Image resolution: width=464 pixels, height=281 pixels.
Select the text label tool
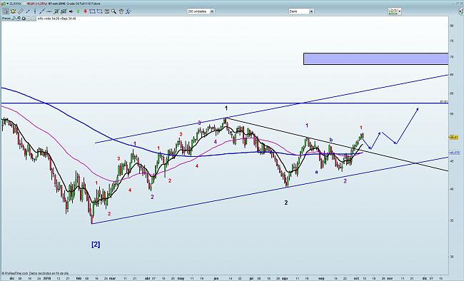[x=107, y=11]
